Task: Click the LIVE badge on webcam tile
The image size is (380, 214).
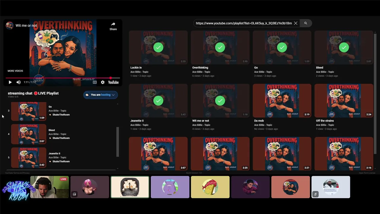Action: tap(63, 179)
